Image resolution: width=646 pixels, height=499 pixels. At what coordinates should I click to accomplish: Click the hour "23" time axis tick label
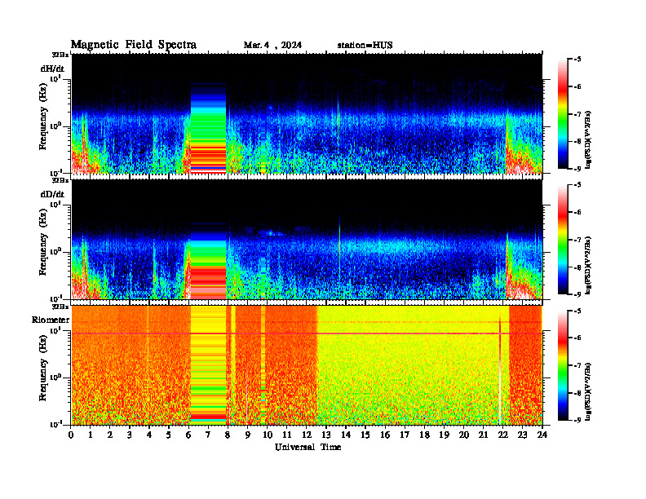click(523, 435)
